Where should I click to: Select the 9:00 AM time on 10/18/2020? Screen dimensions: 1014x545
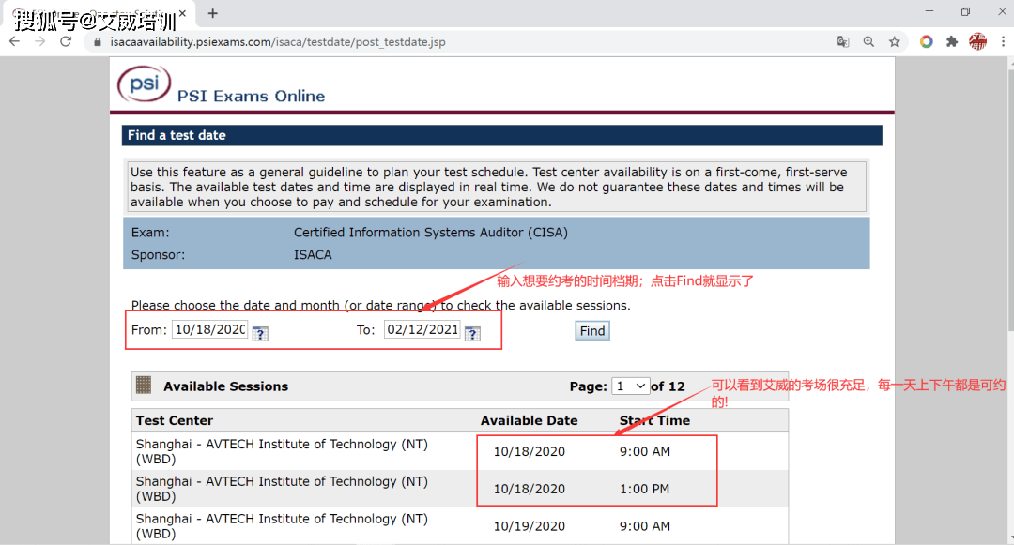[x=645, y=451]
